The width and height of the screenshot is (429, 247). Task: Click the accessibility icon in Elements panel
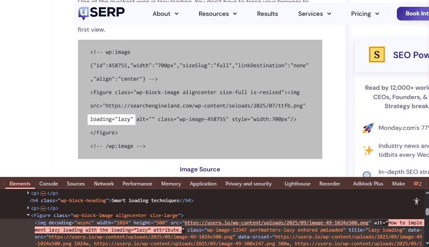tap(417, 201)
